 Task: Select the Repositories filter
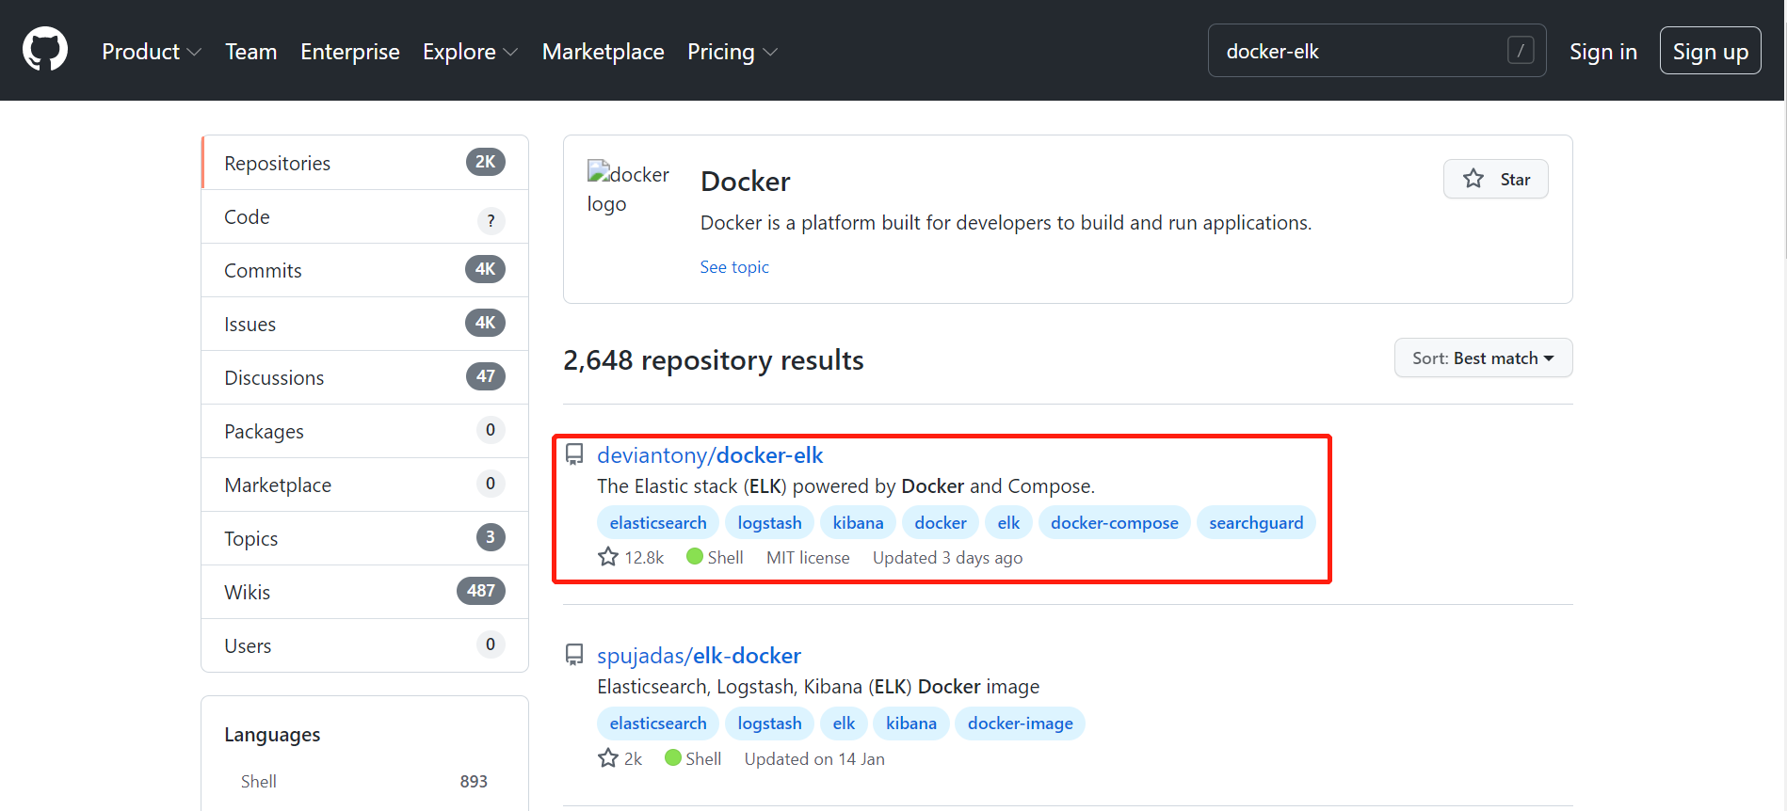pos(365,163)
